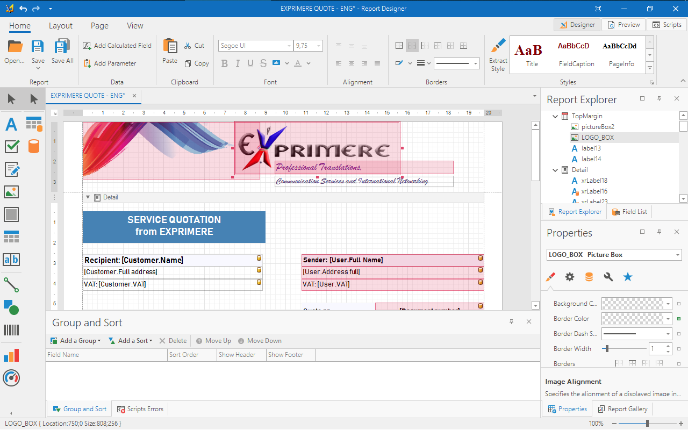Image resolution: width=688 pixels, height=430 pixels.
Task: Select the Label tool in the toolbox
Action: click(x=11, y=124)
